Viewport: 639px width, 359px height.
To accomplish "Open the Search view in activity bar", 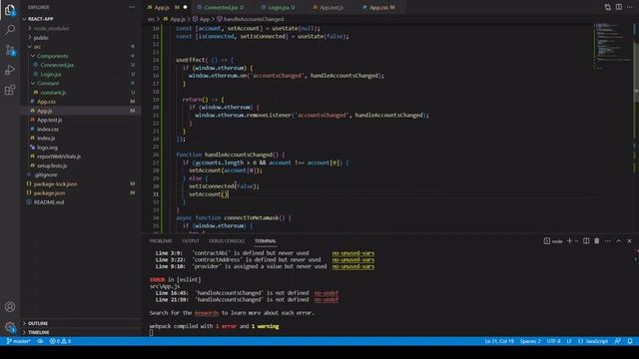I will pos(10,29).
